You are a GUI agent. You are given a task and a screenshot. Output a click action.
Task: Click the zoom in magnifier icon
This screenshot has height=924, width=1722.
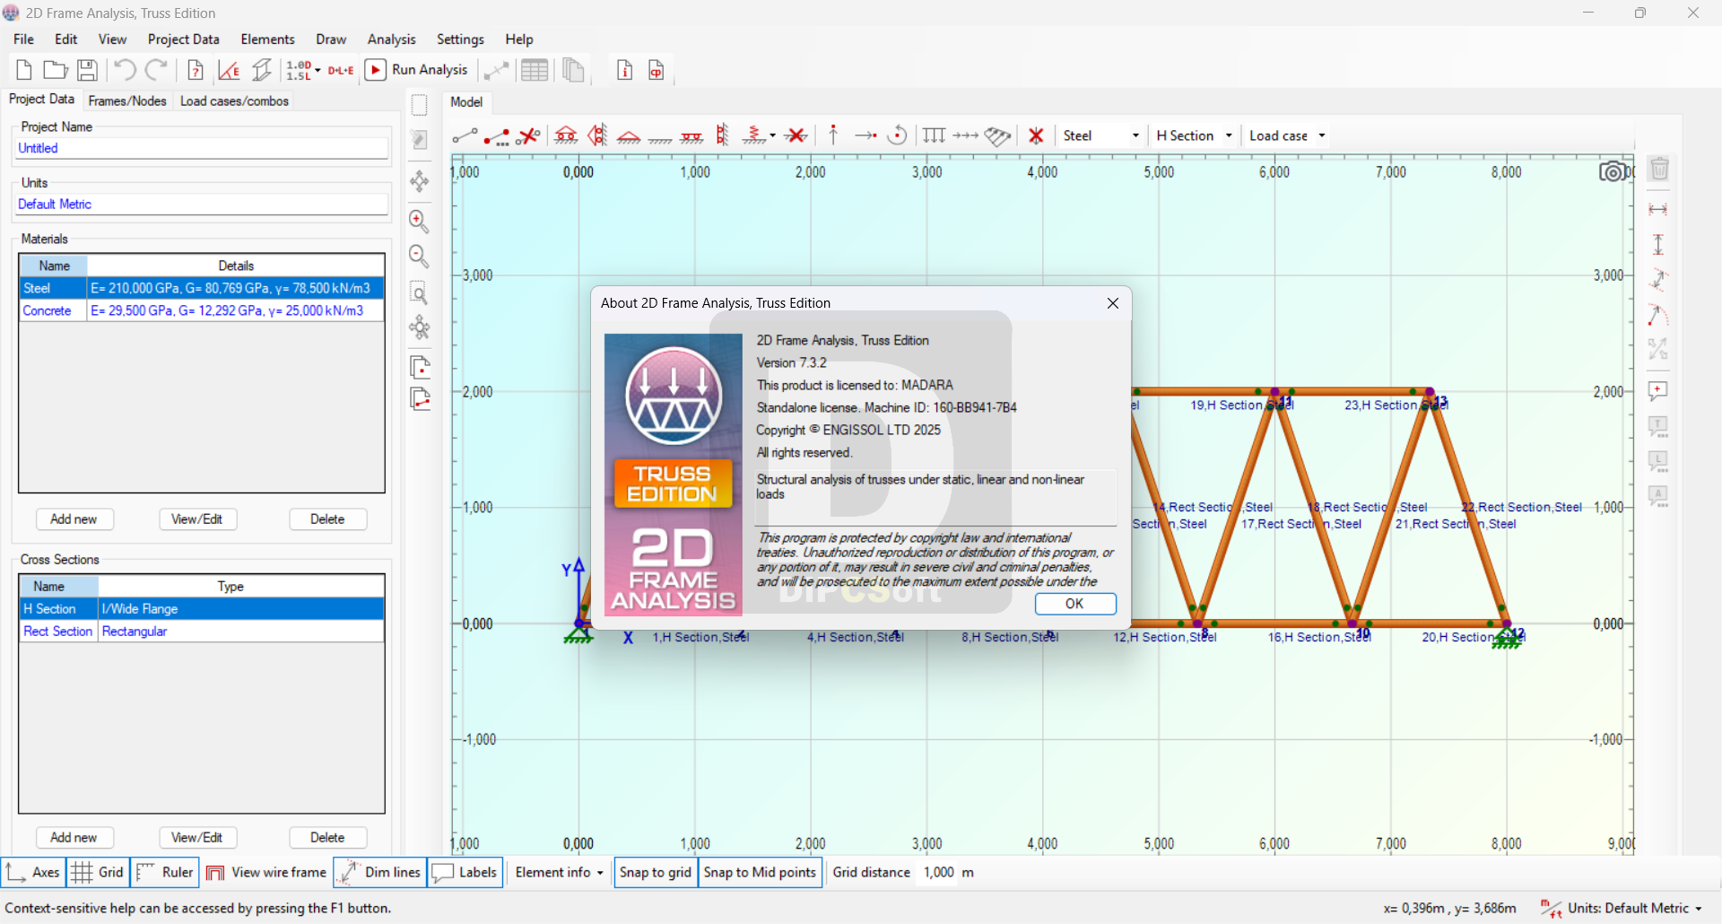pos(419,221)
